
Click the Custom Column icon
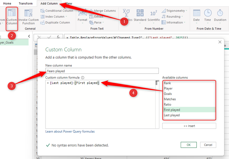(12, 14)
